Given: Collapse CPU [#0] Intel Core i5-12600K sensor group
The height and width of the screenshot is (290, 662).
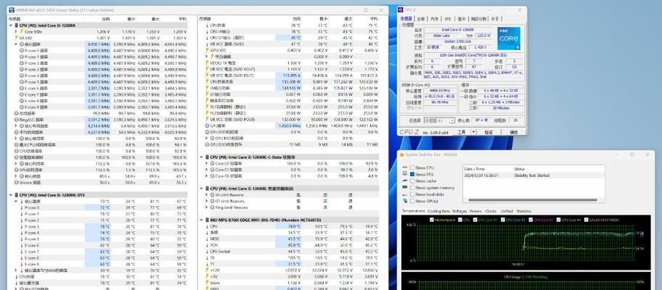Looking at the screenshot, I should tap(11, 25).
